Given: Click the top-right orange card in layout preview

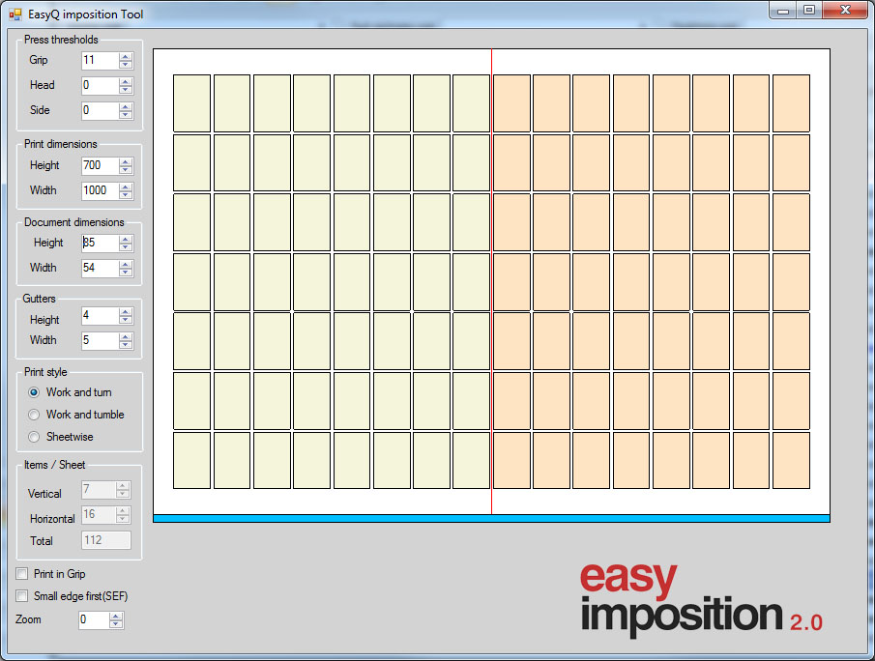Looking at the screenshot, I should click(791, 103).
